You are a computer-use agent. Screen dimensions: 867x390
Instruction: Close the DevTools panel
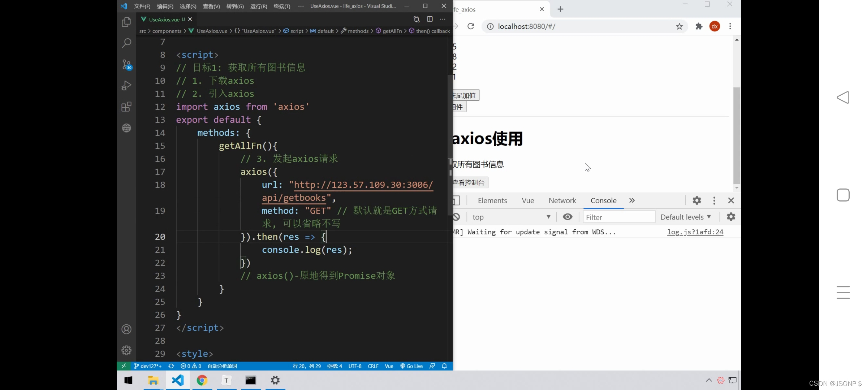click(x=731, y=200)
